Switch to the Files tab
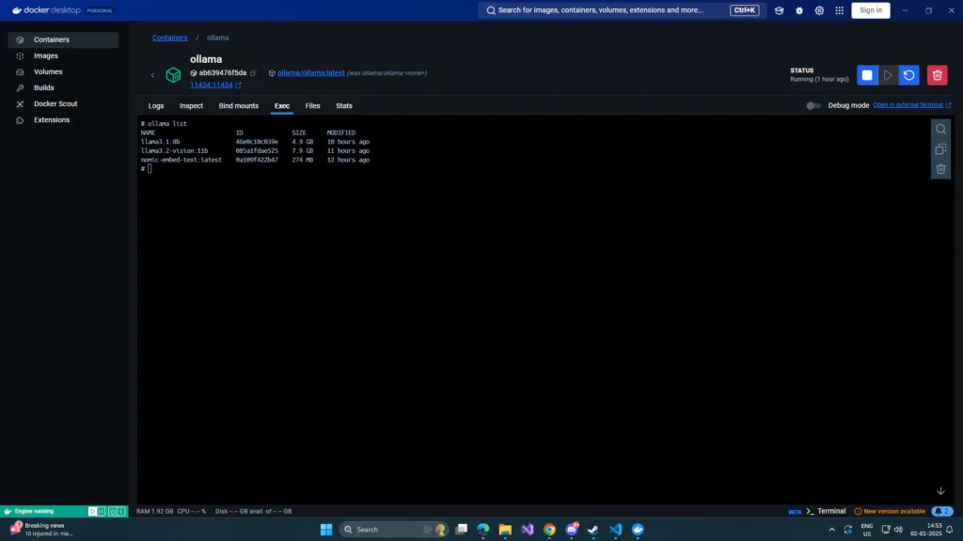The height and width of the screenshot is (541, 963). [312, 106]
